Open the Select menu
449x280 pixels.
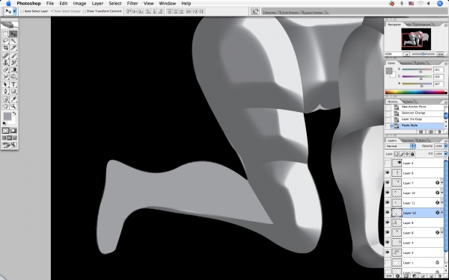pyautogui.click(x=115, y=4)
